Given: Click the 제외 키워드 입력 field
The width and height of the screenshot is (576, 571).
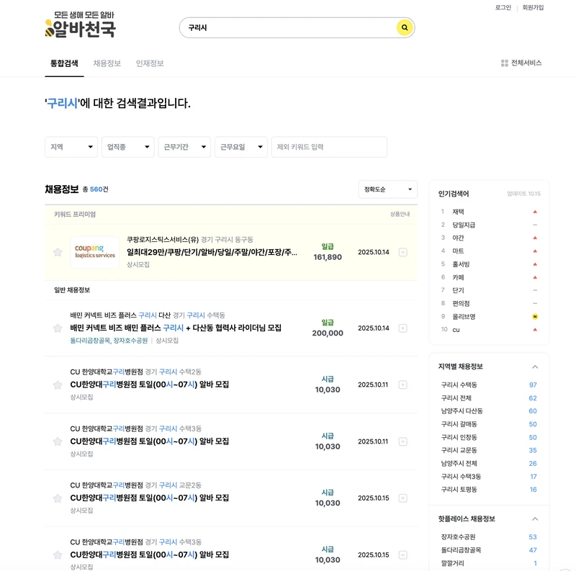Looking at the screenshot, I should click(x=329, y=147).
